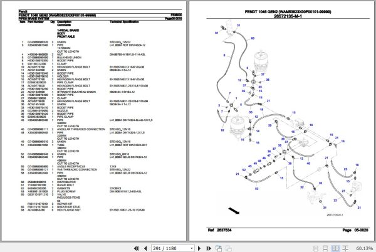Select the VALVE description text
Viewport: 376px width, 252px height.
coord(61,194)
